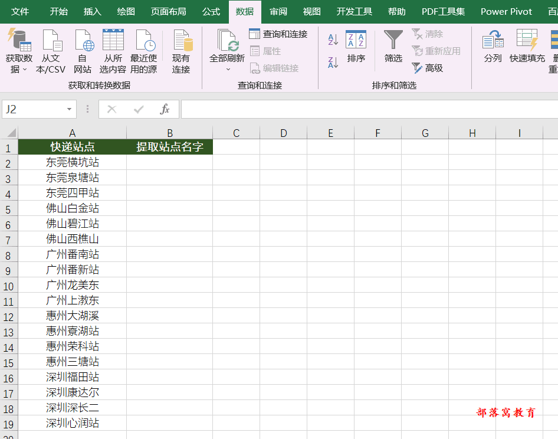
Task: Click the 获取数据 (Get Data) icon
Action: (19, 40)
